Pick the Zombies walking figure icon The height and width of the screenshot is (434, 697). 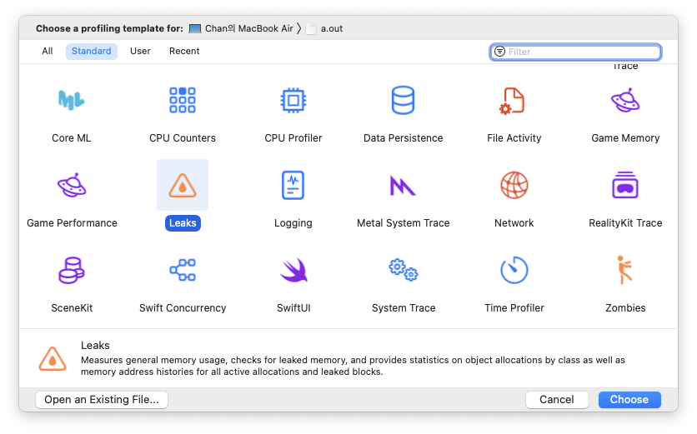[624, 270]
